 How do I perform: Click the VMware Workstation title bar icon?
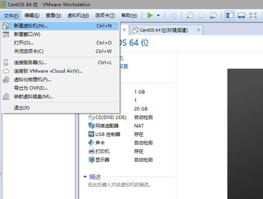click(3, 4)
